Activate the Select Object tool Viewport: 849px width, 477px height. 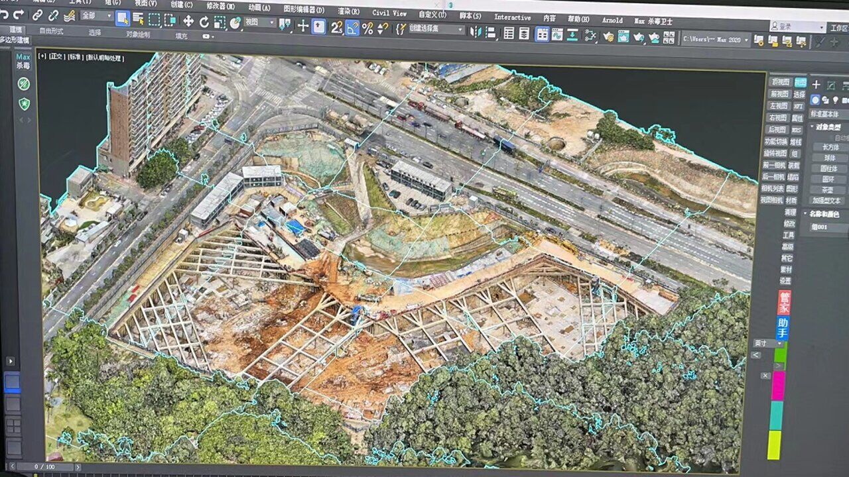(123, 19)
